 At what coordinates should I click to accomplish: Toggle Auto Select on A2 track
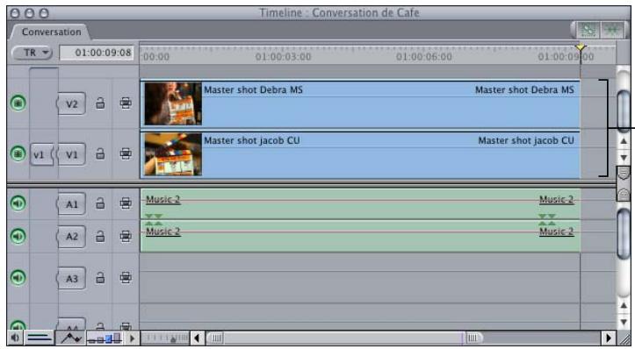coord(126,236)
